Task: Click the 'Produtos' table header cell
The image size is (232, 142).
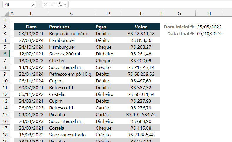Action: coord(72,27)
